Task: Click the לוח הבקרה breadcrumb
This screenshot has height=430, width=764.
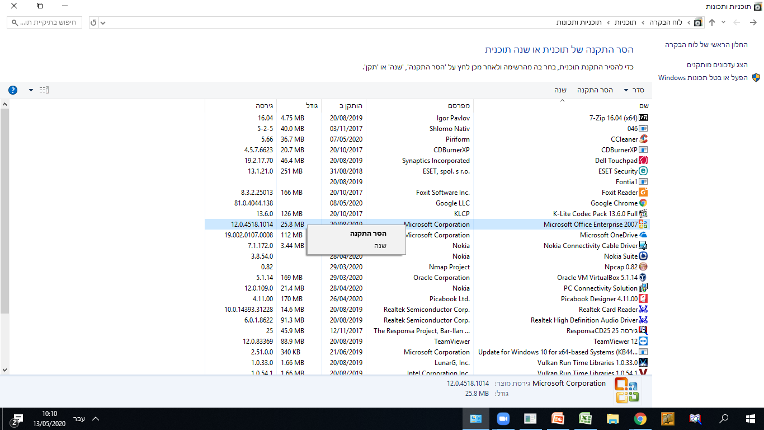Action: pos(666,22)
